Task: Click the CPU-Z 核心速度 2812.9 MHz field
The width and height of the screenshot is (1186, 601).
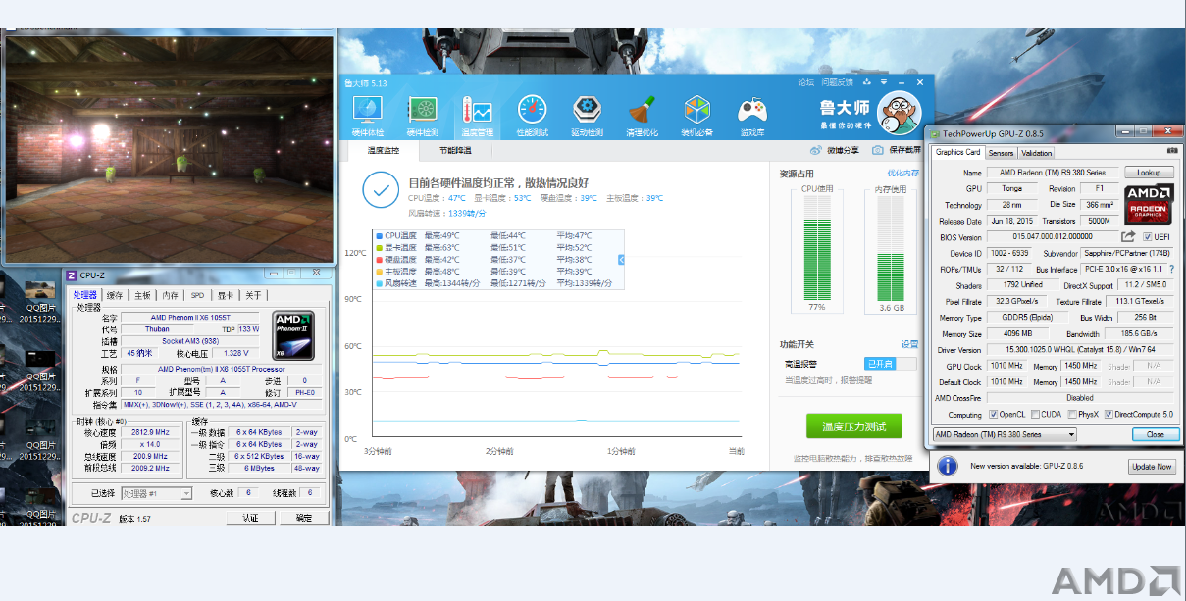Action: coord(149,431)
